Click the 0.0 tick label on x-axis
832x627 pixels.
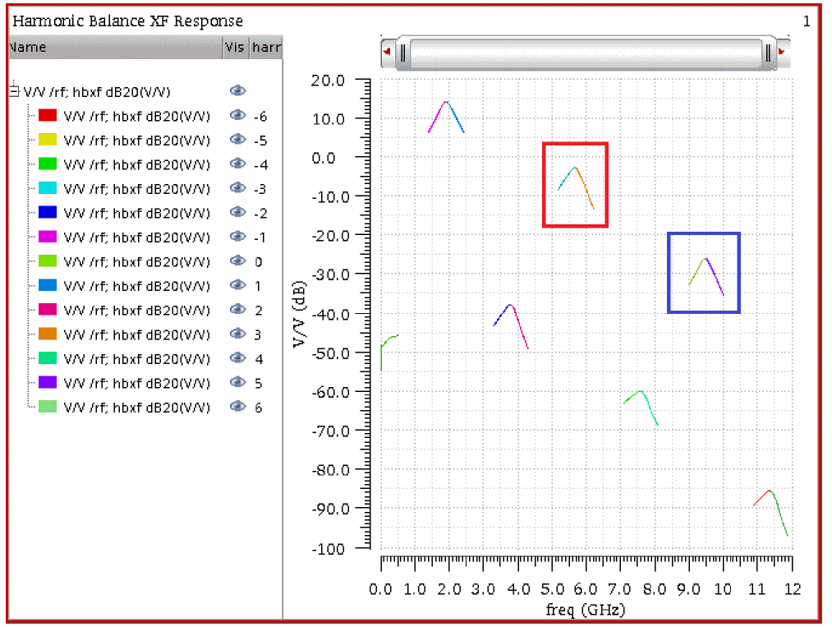(380, 589)
